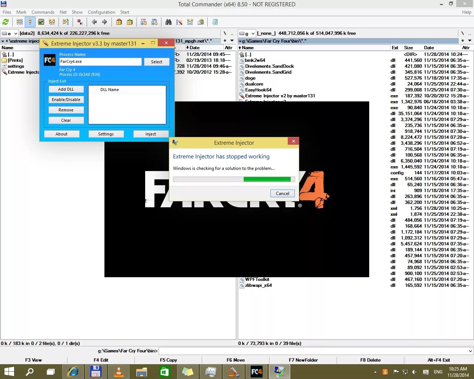Open right panel drive dropdown 'g'

(247, 33)
